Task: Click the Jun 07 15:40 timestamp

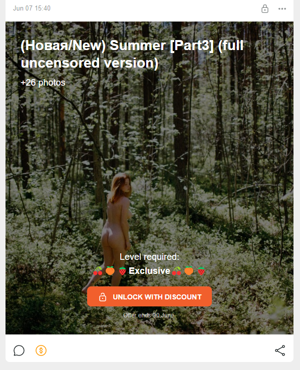Action: pyautogui.click(x=32, y=8)
